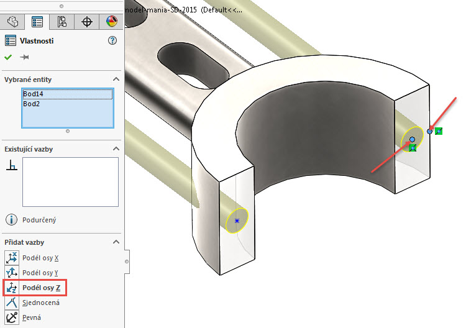This screenshot has width=466, height=328.
Task: Select Bod2 in the selected entities list
Action: pos(31,104)
